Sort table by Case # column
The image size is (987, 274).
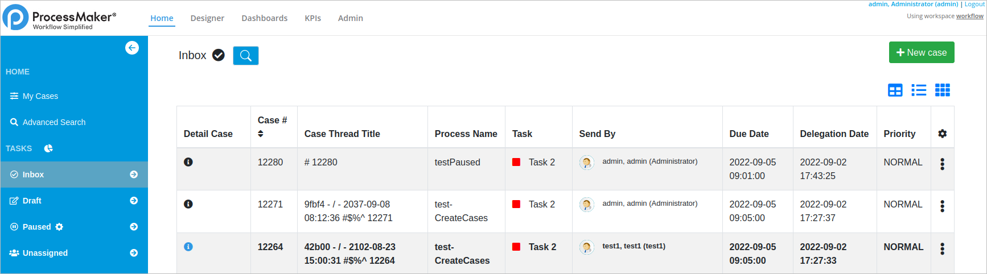[261, 134]
